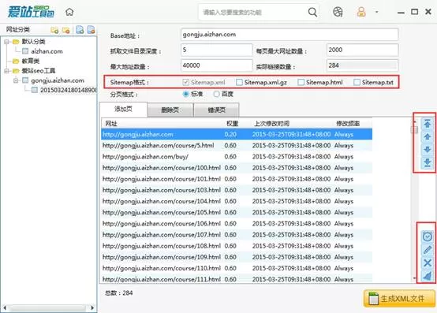This screenshot has width=437, height=313.
Task: Switch to the 删除页 tab
Action: pos(170,110)
